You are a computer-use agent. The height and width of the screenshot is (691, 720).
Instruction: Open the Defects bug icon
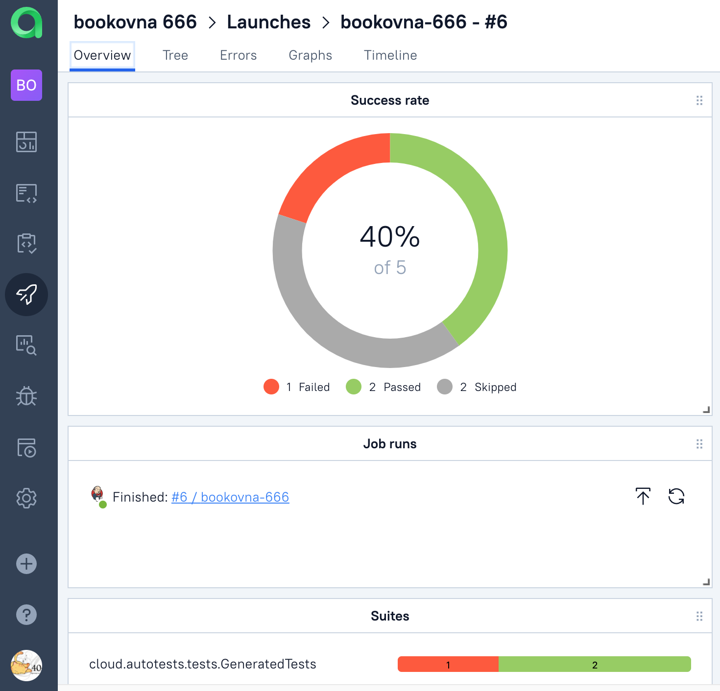(26, 396)
